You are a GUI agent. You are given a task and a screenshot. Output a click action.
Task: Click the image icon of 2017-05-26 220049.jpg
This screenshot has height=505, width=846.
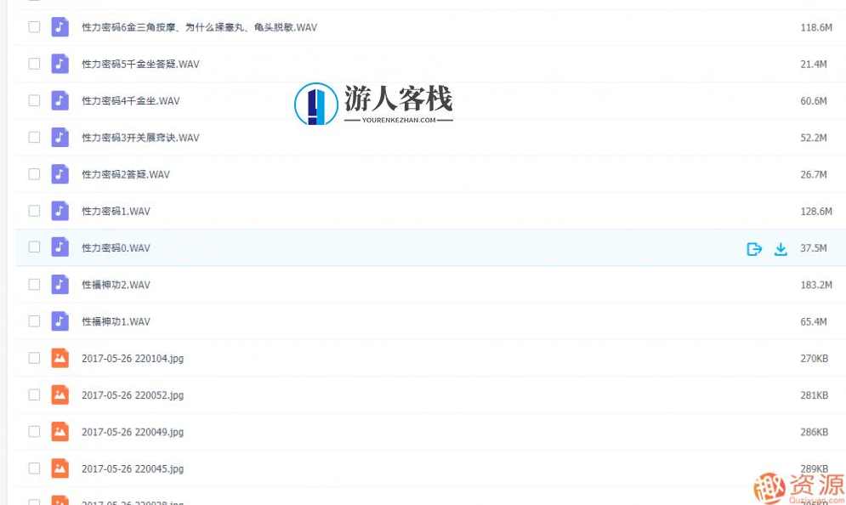(59, 432)
